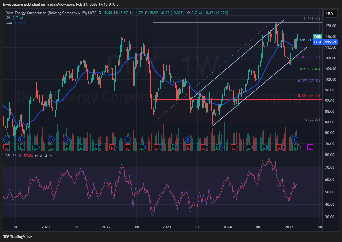The height and width of the screenshot is (242, 342).
Task: Click the 1W interval in the legend
Action: pyautogui.click(x=83, y=13)
